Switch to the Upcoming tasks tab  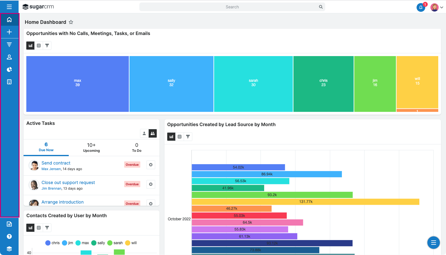(91, 147)
